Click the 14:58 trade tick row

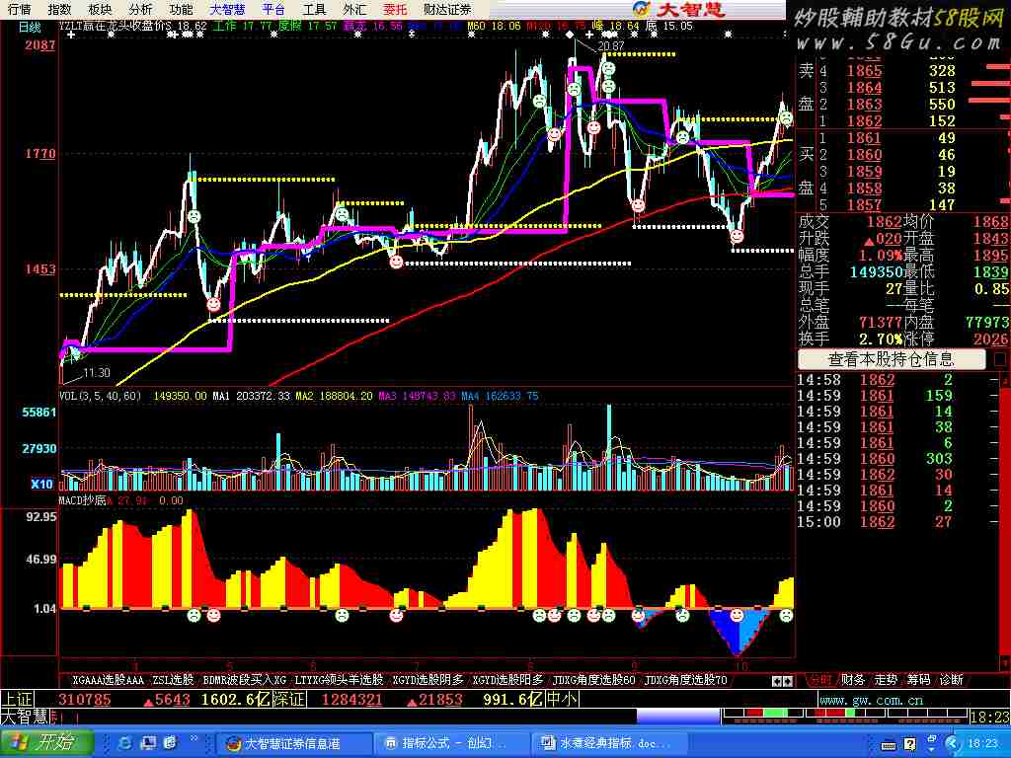(898, 380)
